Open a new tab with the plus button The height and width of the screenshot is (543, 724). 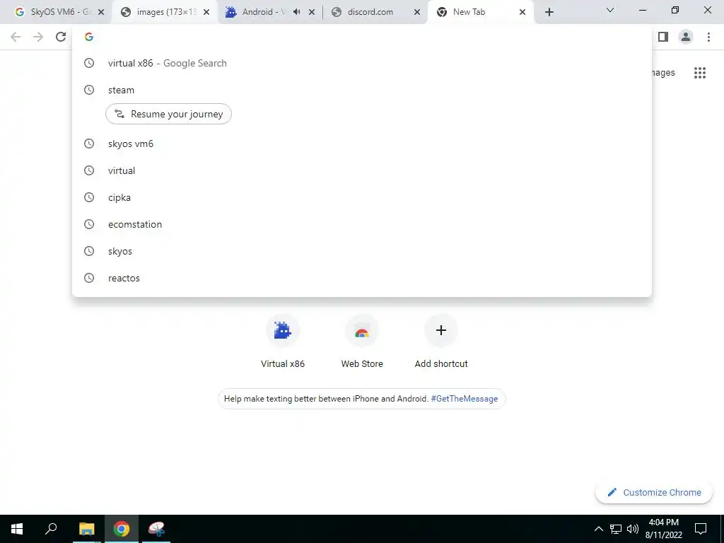coord(549,13)
